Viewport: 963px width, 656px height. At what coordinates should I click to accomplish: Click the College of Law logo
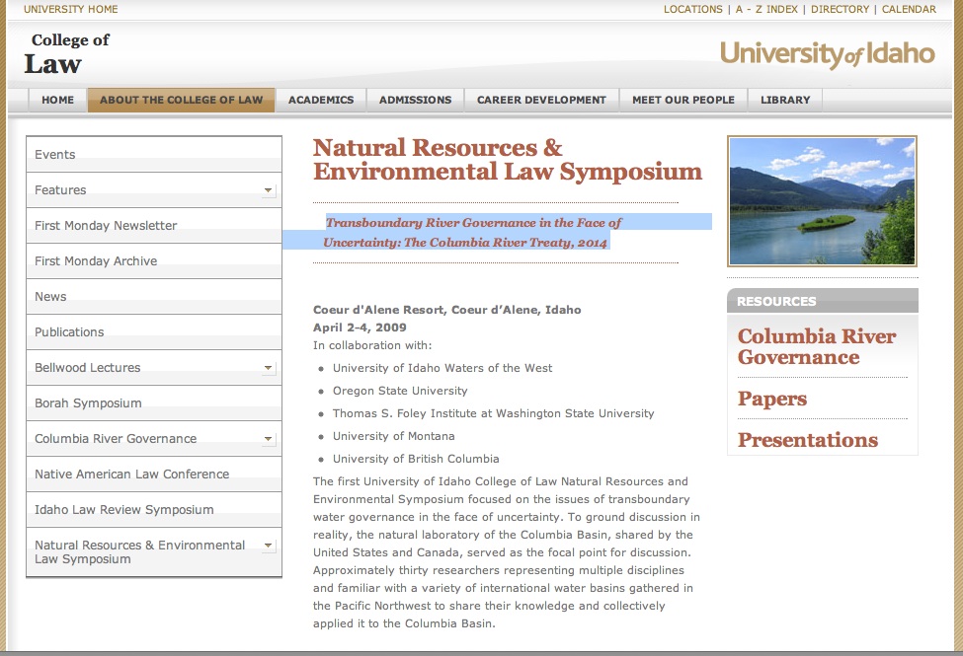(66, 54)
